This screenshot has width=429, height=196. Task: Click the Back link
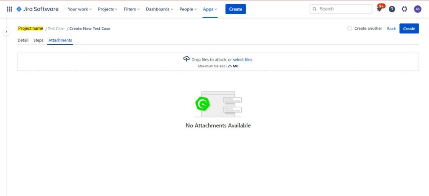391,29
